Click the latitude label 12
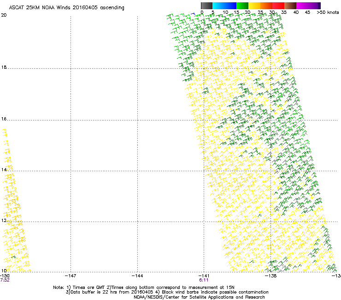Viewport: 341px width, 300px height. (x=4, y=221)
